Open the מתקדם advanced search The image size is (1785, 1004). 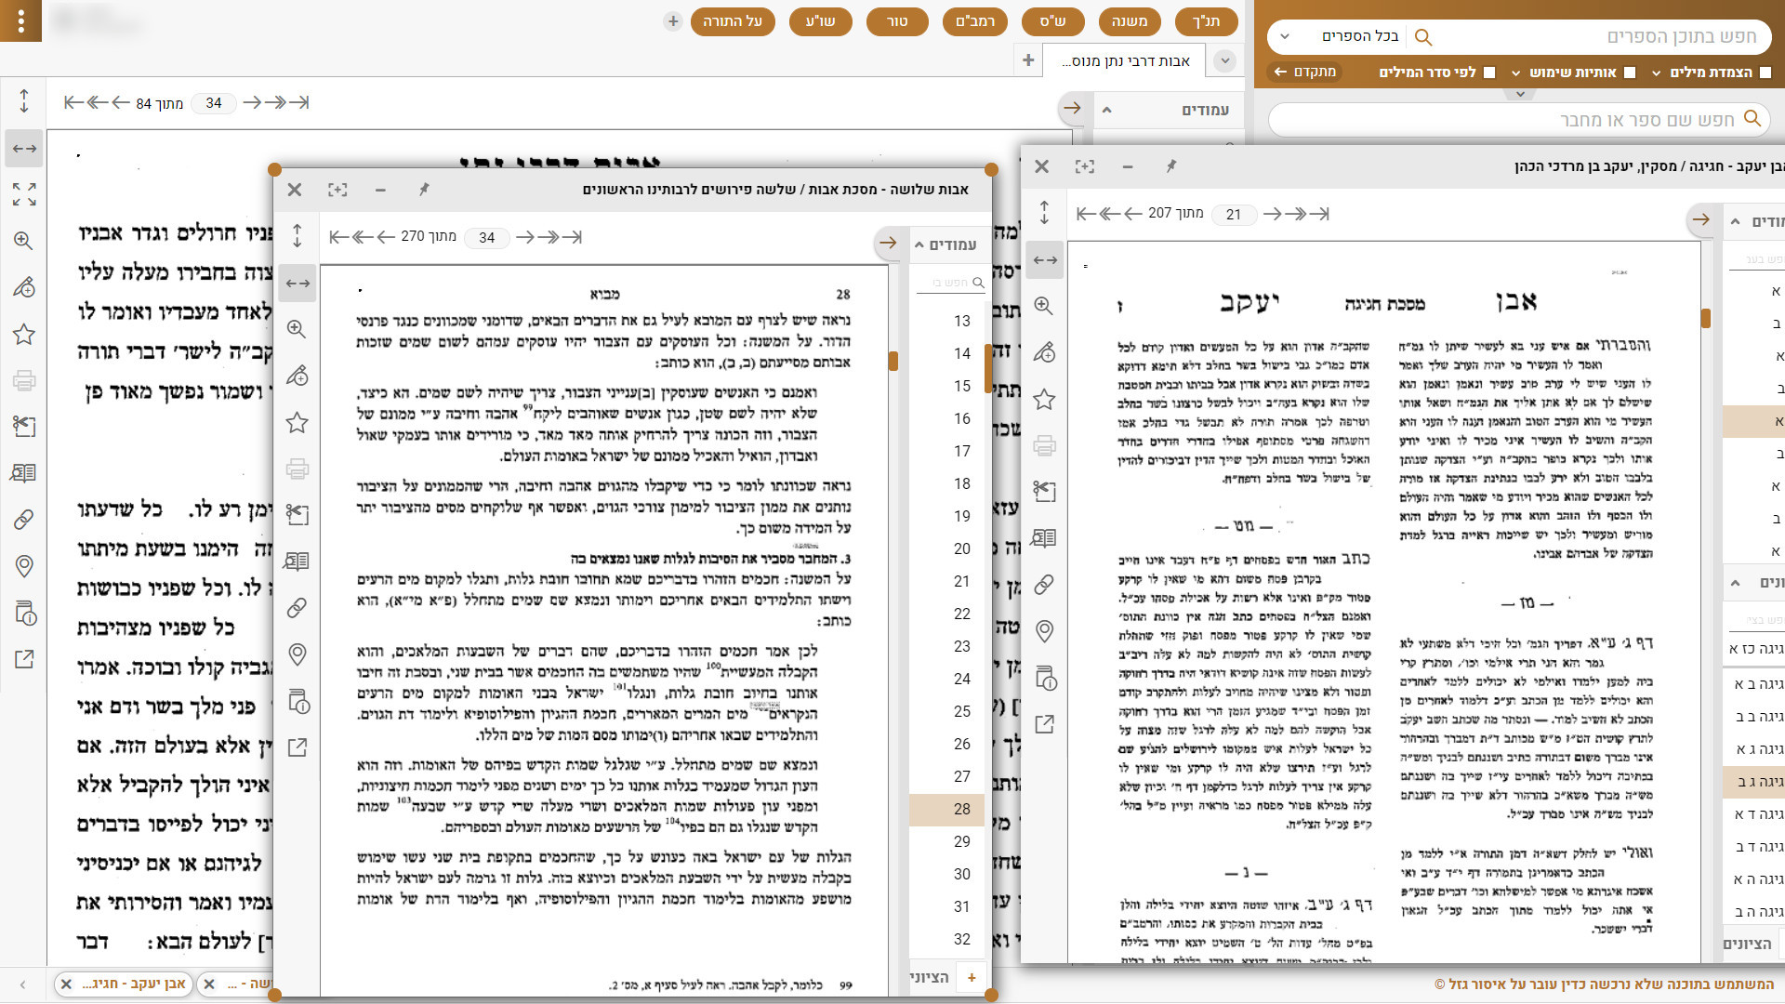[x=1304, y=72]
